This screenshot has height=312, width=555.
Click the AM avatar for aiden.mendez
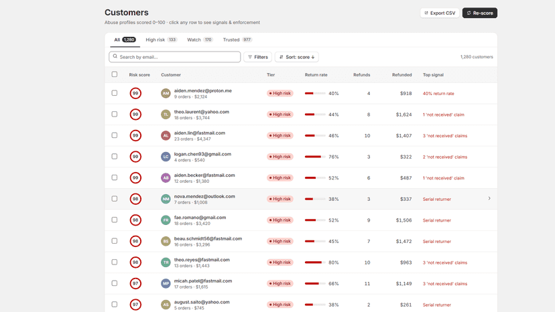pos(166,93)
